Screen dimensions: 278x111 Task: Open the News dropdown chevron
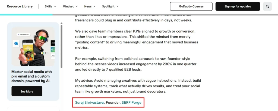[94, 7]
